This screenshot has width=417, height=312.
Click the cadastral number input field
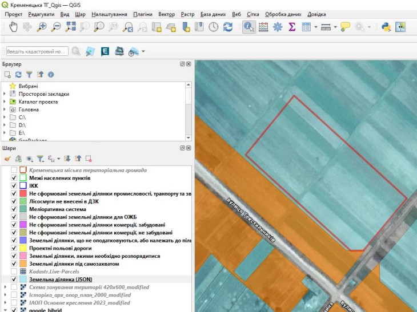[x=37, y=51]
